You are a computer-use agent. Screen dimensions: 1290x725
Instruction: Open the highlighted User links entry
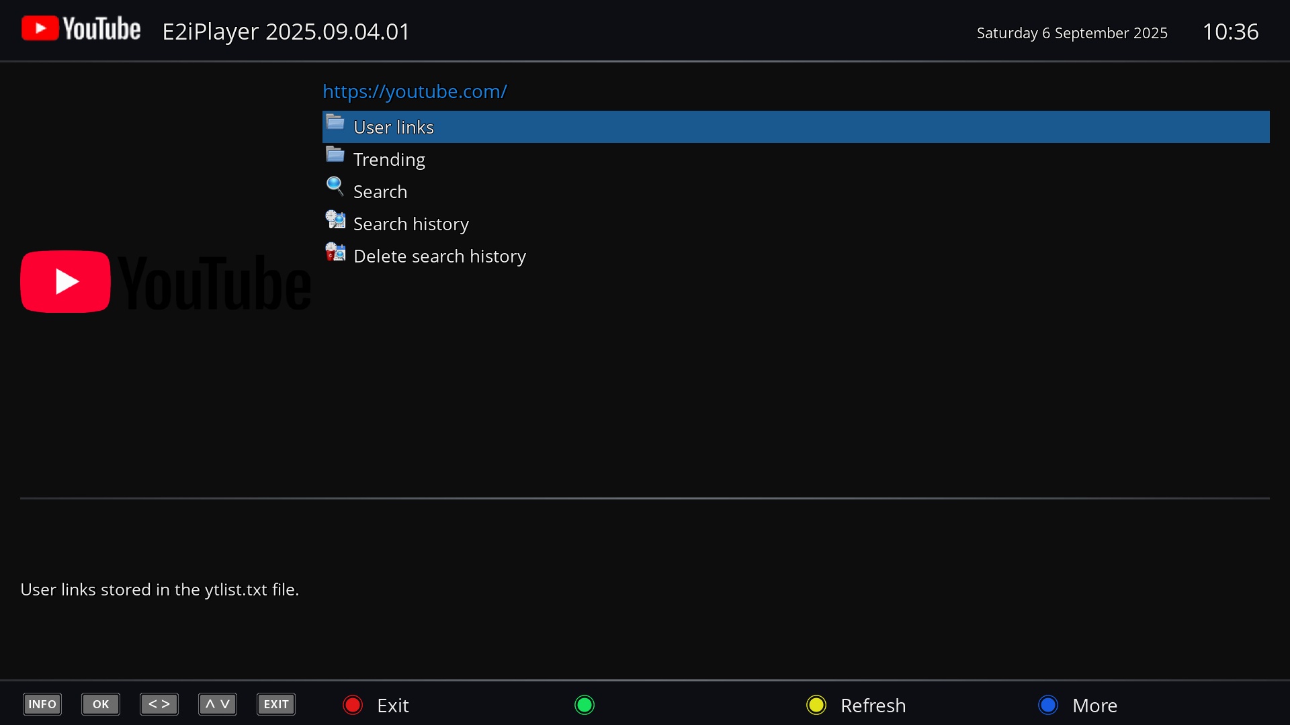(x=393, y=126)
